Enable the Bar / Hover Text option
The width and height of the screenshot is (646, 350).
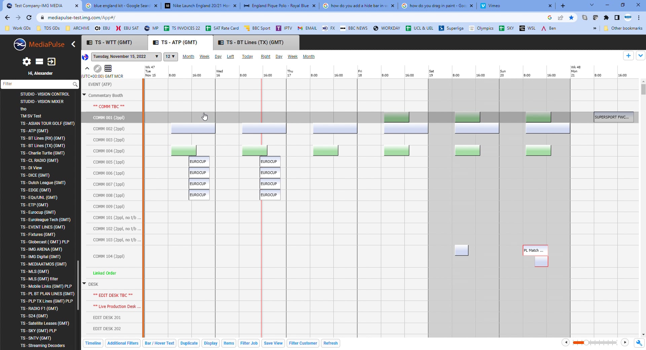tap(159, 343)
